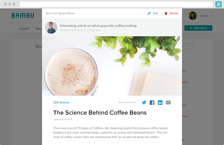Open the Bambu browser extension icon

coord(218,4)
